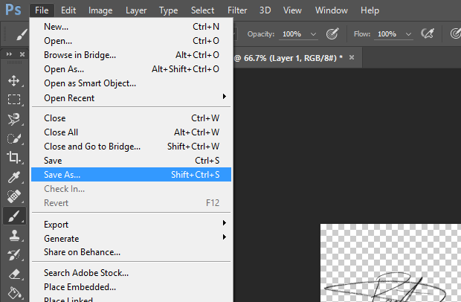Image resolution: width=461 pixels, height=302 pixels.
Task: Open the File menu
Action: 42,10
